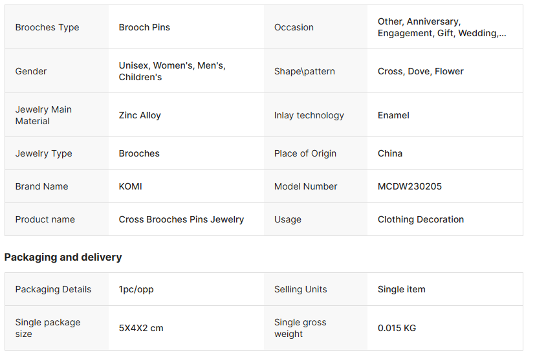Click the Brooch Pins value cell

[x=144, y=27]
